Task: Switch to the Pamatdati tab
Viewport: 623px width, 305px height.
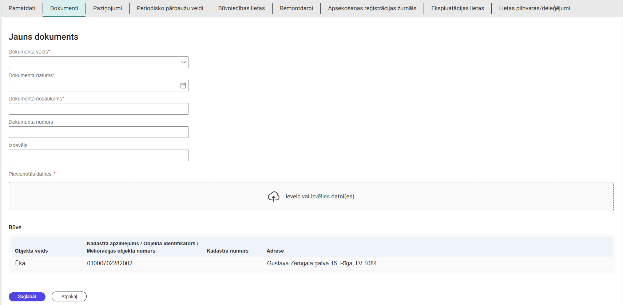Action: tap(22, 8)
